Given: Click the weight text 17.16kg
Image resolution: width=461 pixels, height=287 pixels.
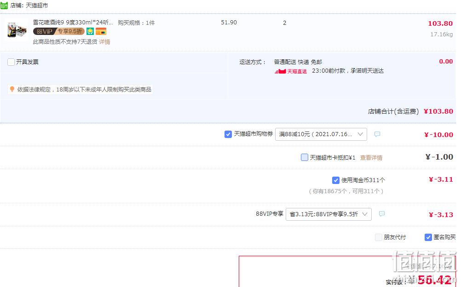Looking at the screenshot, I should [x=441, y=34].
